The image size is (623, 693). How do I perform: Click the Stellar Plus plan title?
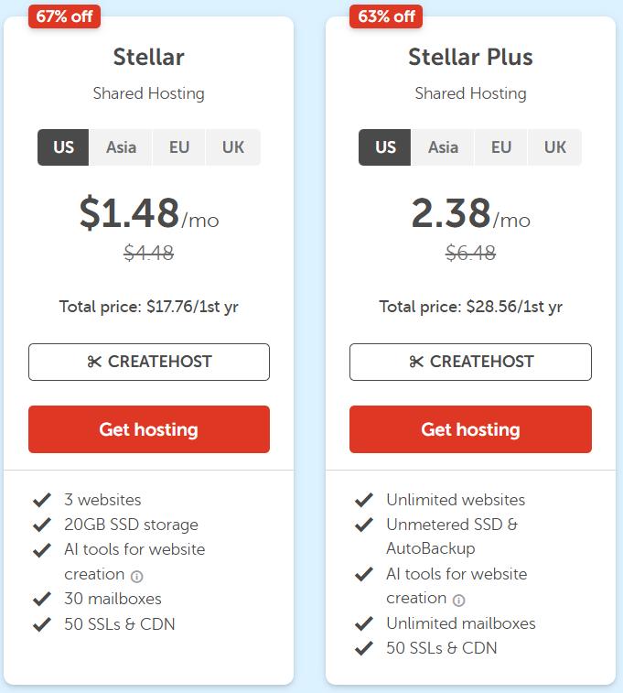coord(470,57)
